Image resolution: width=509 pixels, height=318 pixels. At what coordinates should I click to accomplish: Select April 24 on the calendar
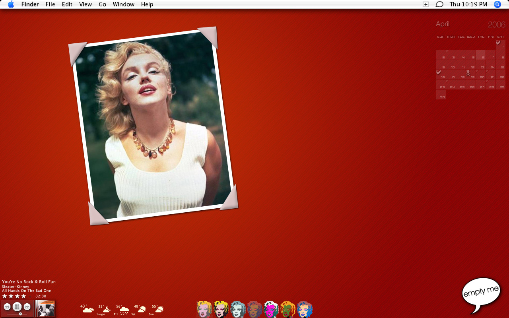click(x=451, y=85)
